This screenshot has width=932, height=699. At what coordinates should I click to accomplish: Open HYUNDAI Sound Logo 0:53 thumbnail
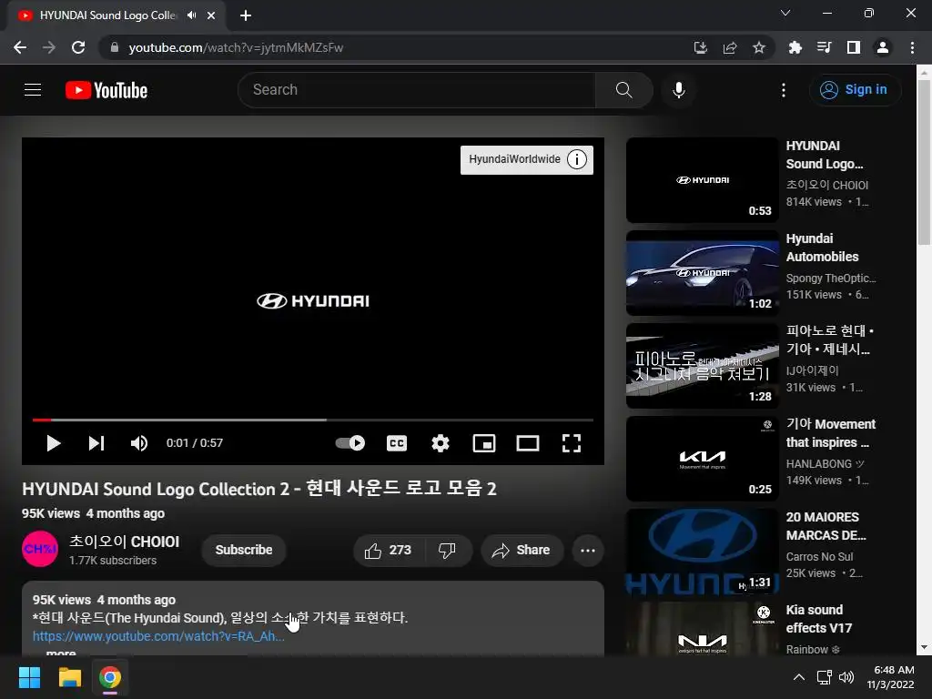(702, 180)
